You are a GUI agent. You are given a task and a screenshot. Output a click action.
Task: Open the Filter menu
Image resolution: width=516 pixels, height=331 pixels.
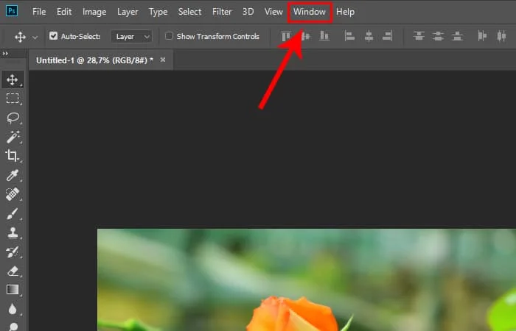click(222, 12)
